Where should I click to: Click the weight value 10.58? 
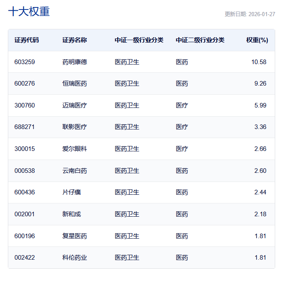coord(259,62)
